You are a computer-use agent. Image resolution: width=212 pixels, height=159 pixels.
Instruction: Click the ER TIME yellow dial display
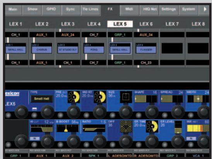[152, 127]
